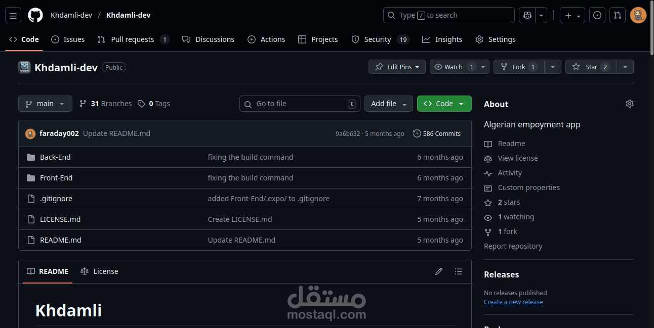
Task: Open the user profile avatar menu
Action: (638, 15)
